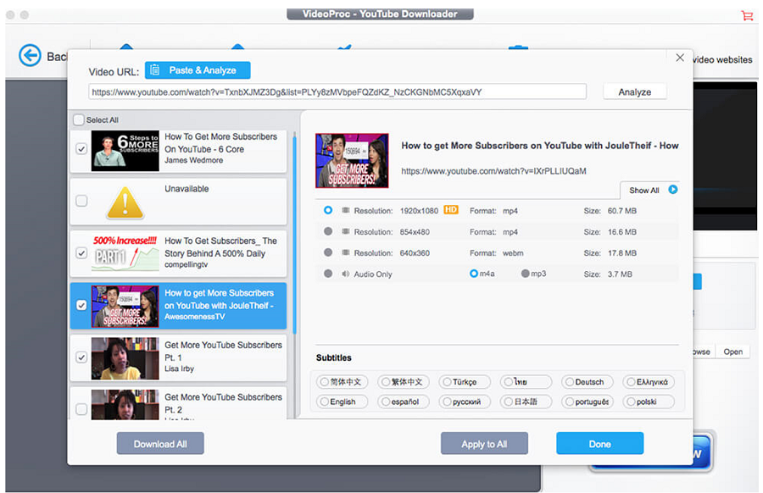
Task: Open the video link ending IXrPLLIUQaM
Action: coord(493,171)
